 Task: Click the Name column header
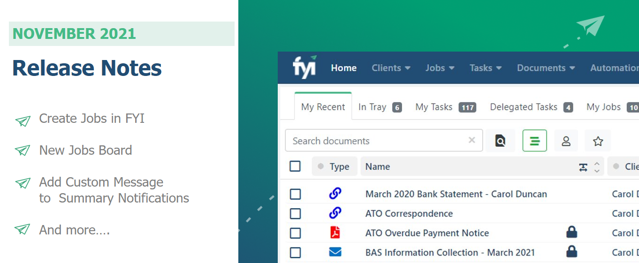tap(482, 166)
